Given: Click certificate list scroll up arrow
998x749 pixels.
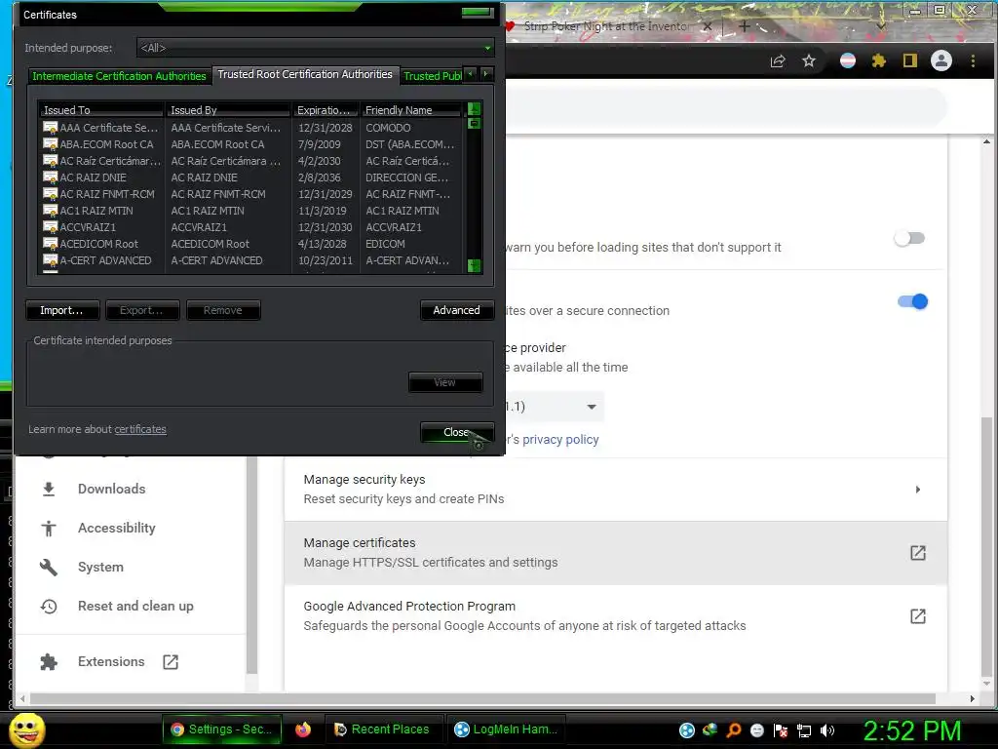Looking at the screenshot, I should tap(475, 108).
